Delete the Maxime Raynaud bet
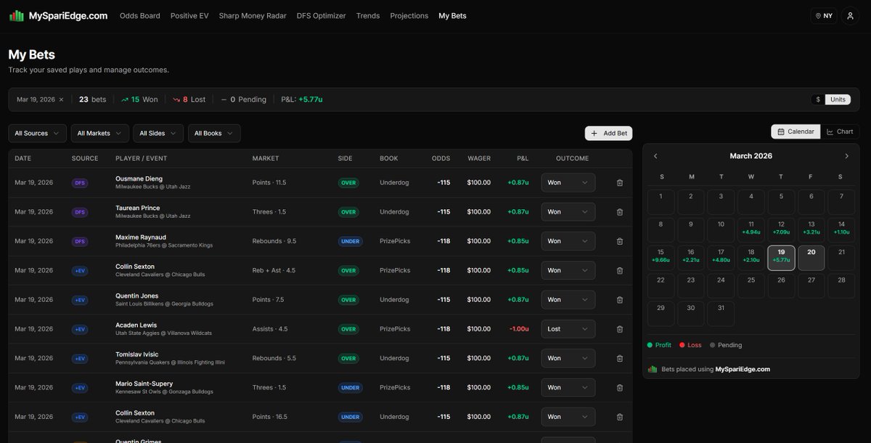871x443 pixels. coord(619,241)
